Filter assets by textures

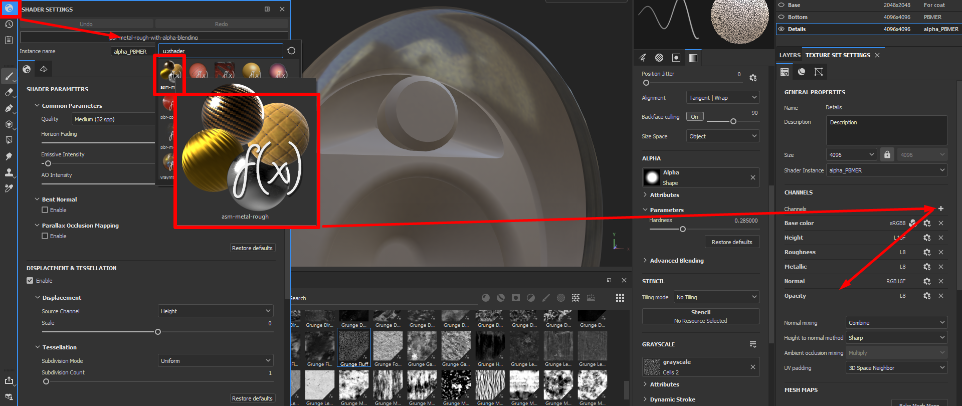[x=576, y=298]
